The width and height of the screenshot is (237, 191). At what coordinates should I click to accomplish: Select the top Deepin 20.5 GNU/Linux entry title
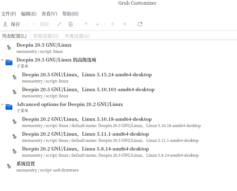pyautogui.click(x=44, y=45)
